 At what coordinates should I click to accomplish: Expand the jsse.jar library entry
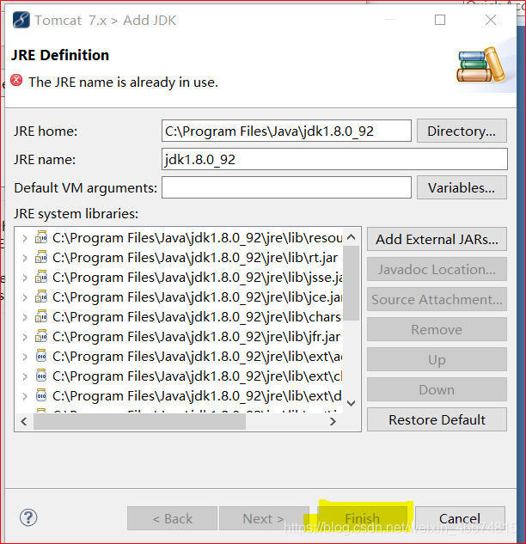pos(25,278)
